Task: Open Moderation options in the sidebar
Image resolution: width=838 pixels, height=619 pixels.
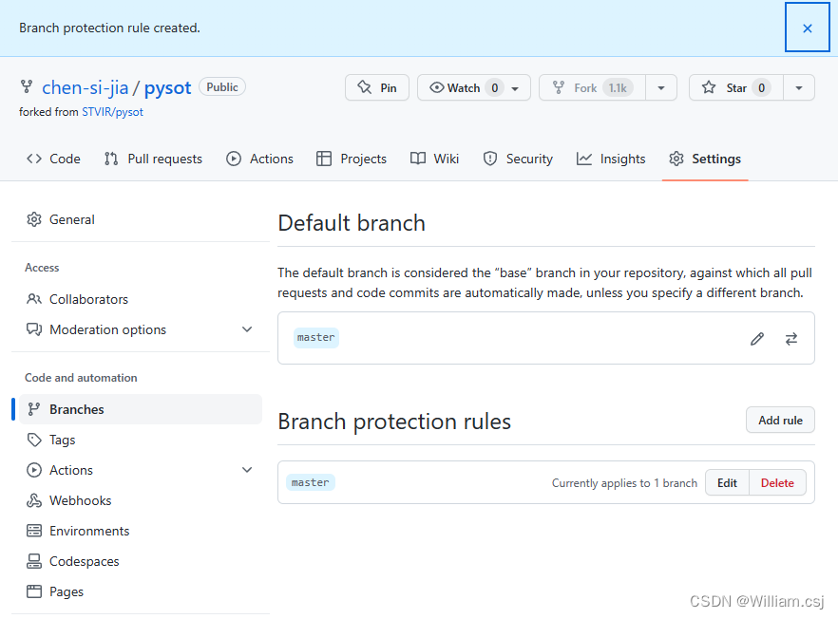Action: point(141,329)
